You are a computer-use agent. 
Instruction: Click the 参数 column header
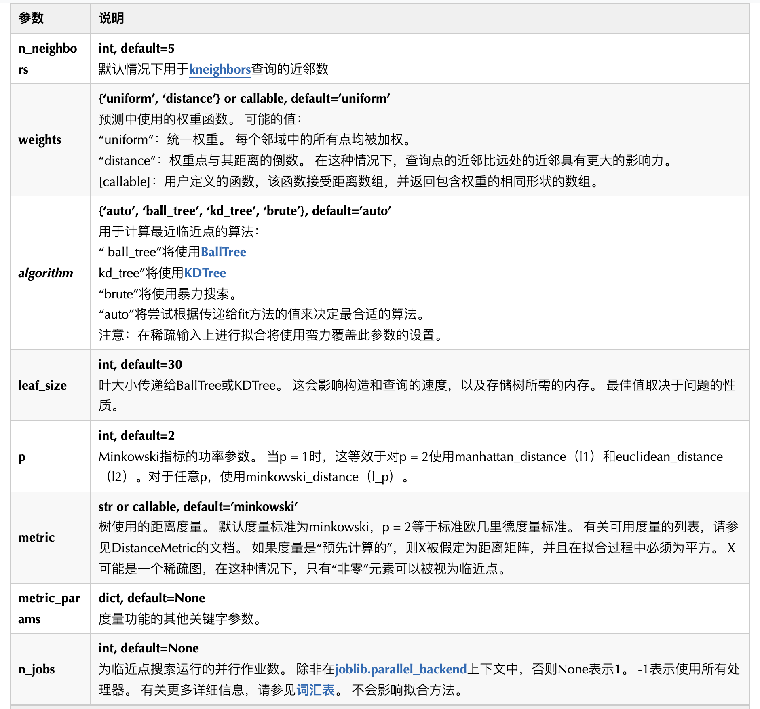click(x=31, y=18)
